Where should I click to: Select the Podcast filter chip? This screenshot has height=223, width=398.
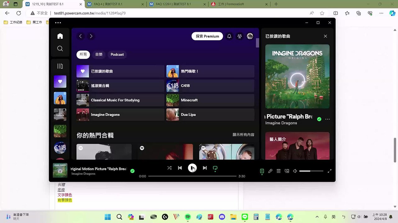(x=117, y=55)
